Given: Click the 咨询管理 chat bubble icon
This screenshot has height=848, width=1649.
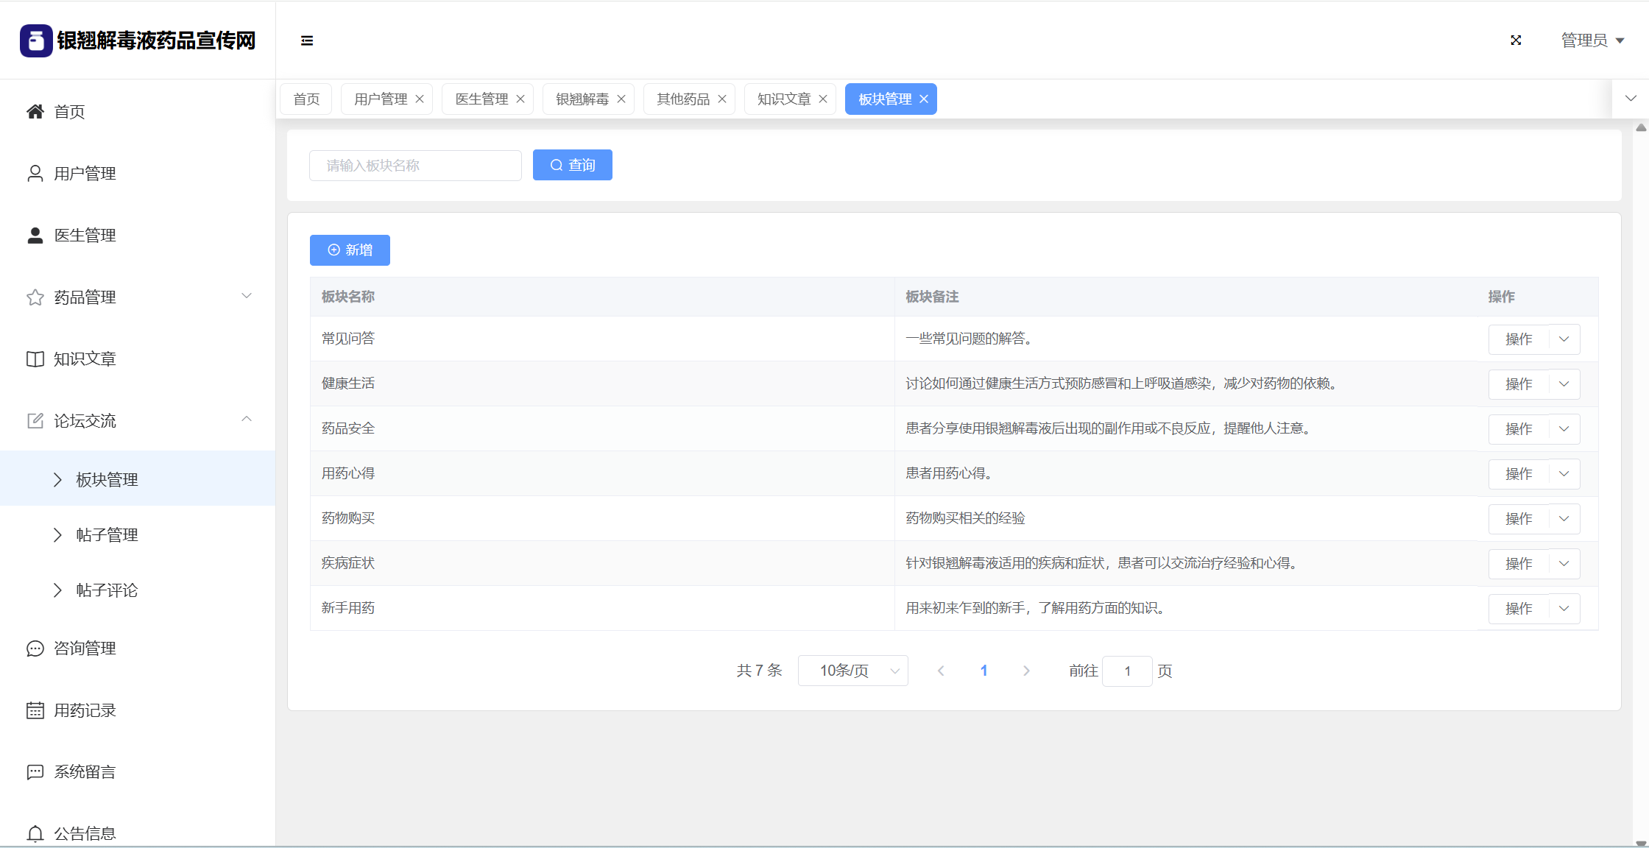Looking at the screenshot, I should pyautogui.click(x=35, y=649).
